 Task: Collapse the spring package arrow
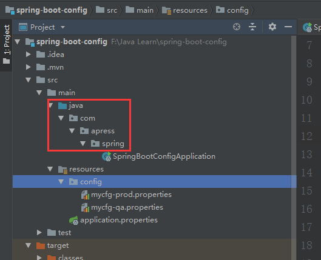pos(83,144)
